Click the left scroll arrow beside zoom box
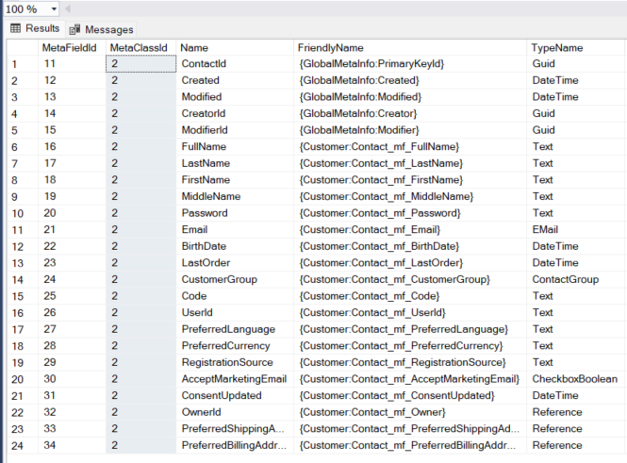Screen dimensions: 627x463 point(67,8)
